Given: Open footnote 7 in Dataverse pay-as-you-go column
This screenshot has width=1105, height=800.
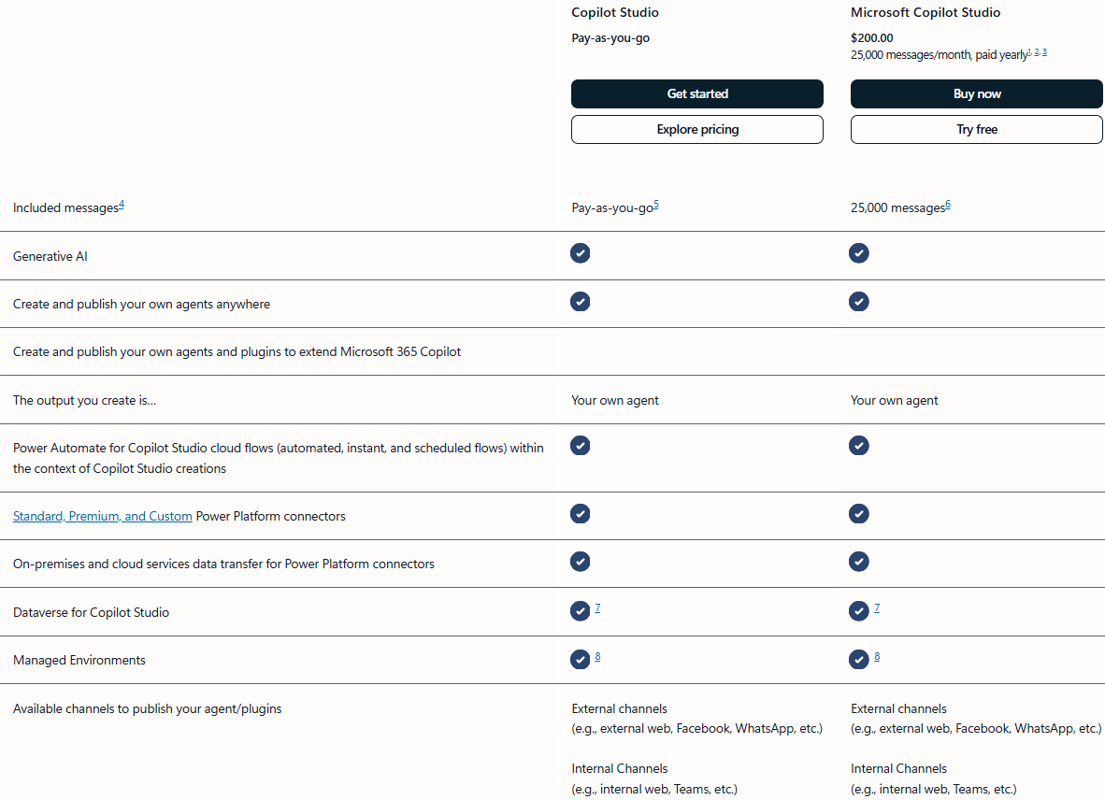Looking at the screenshot, I should click(597, 607).
